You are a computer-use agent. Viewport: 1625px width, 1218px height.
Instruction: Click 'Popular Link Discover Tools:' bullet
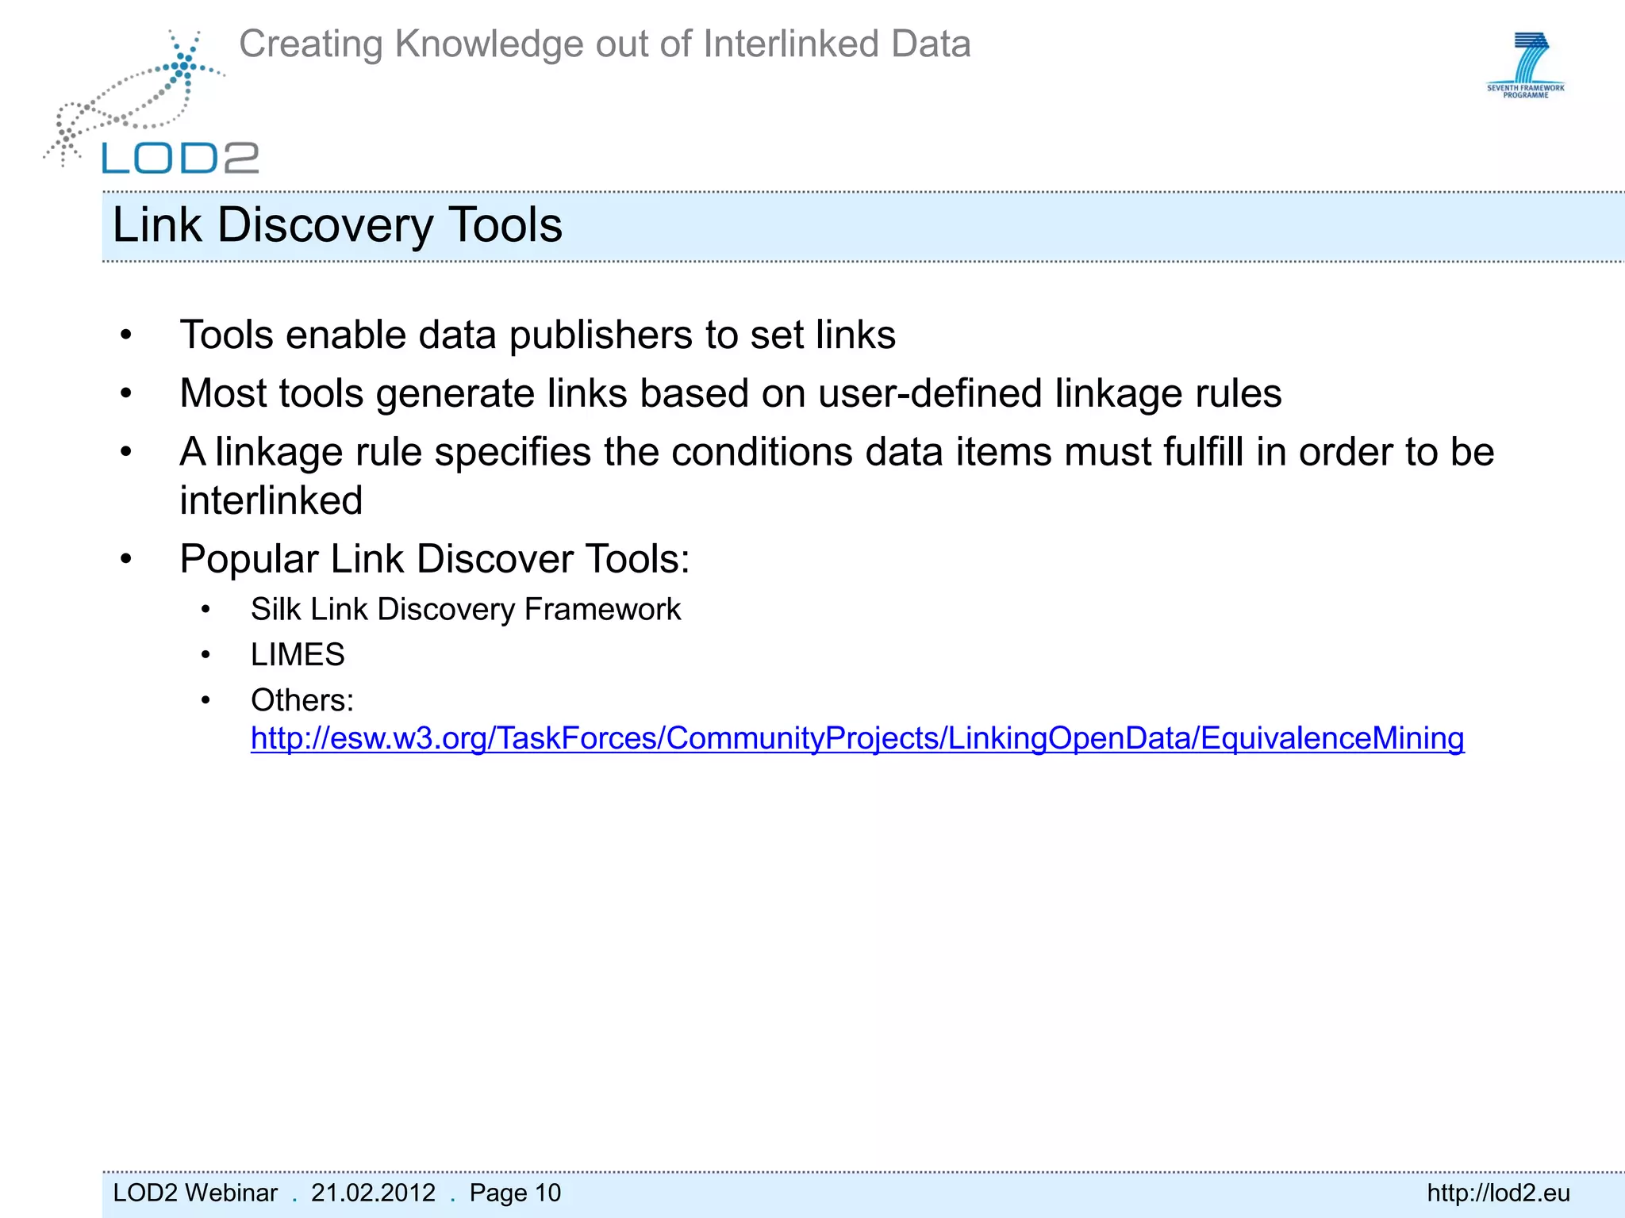[x=435, y=559]
